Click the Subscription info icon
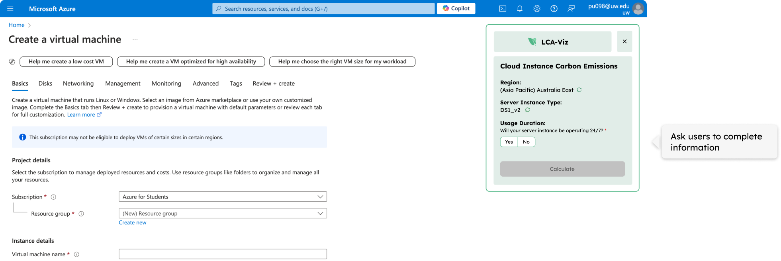This screenshot has width=781, height=261. point(53,197)
